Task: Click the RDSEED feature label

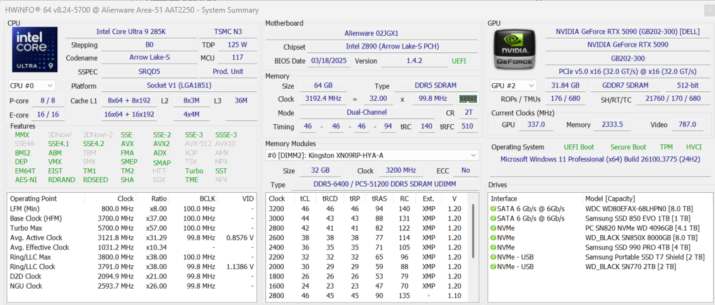Action: [x=96, y=180]
